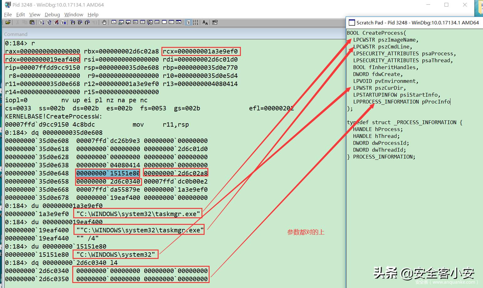Click the Step Into braces icon
Image resolution: width=483 pixels, height=288 pixels.
[73, 22]
